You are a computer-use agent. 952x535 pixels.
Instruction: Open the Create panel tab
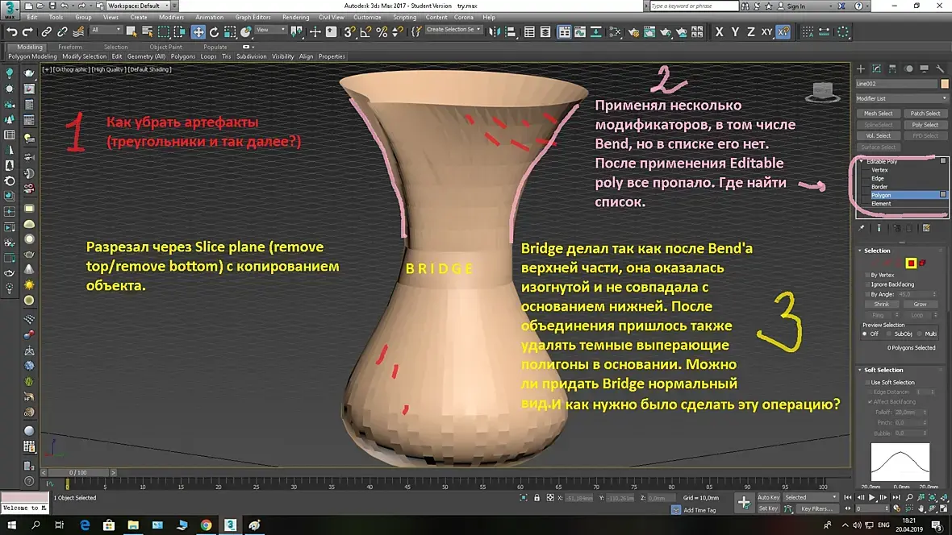point(861,69)
